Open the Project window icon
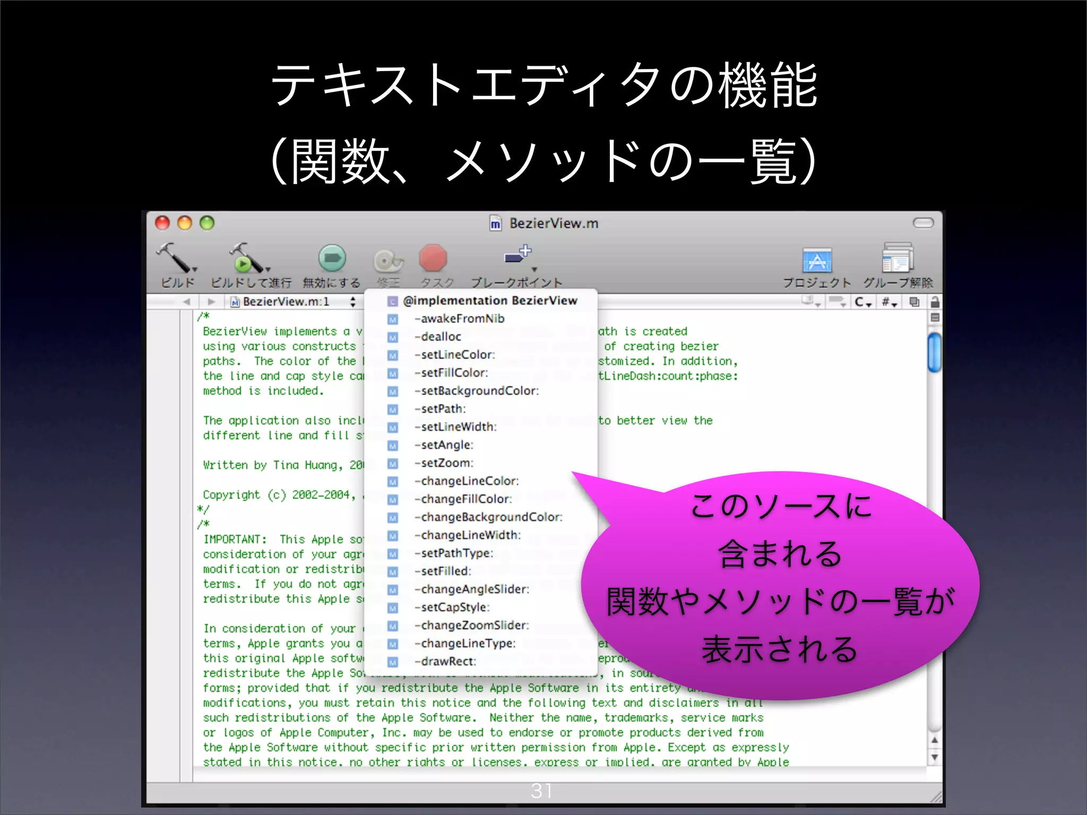The image size is (1087, 815). [x=816, y=261]
